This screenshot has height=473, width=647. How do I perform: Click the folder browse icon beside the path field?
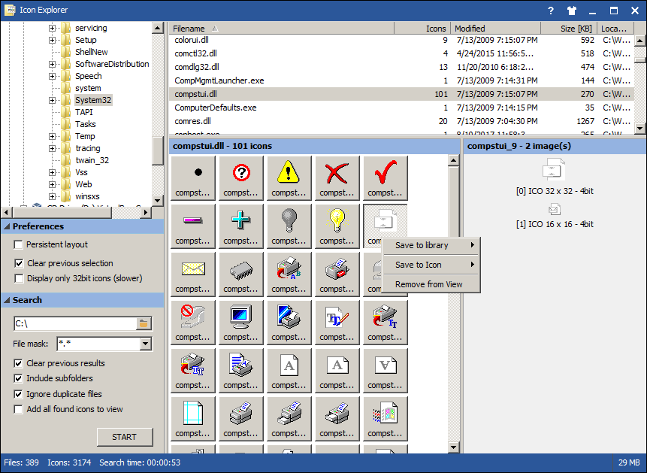pos(144,324)
